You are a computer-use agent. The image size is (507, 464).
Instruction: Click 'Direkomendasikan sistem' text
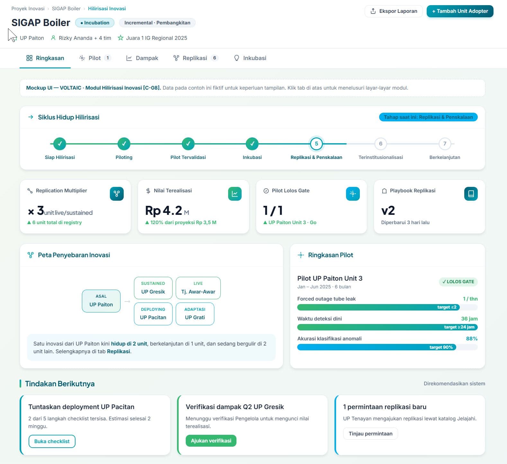454,384
